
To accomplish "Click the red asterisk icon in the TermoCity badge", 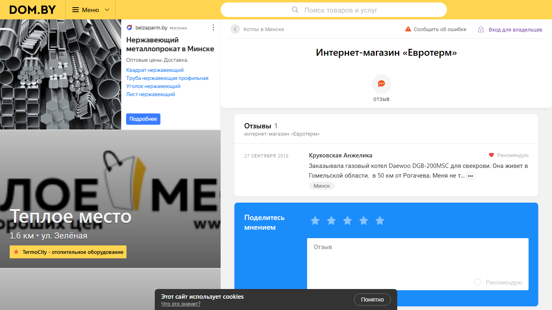I will (16, 252).
